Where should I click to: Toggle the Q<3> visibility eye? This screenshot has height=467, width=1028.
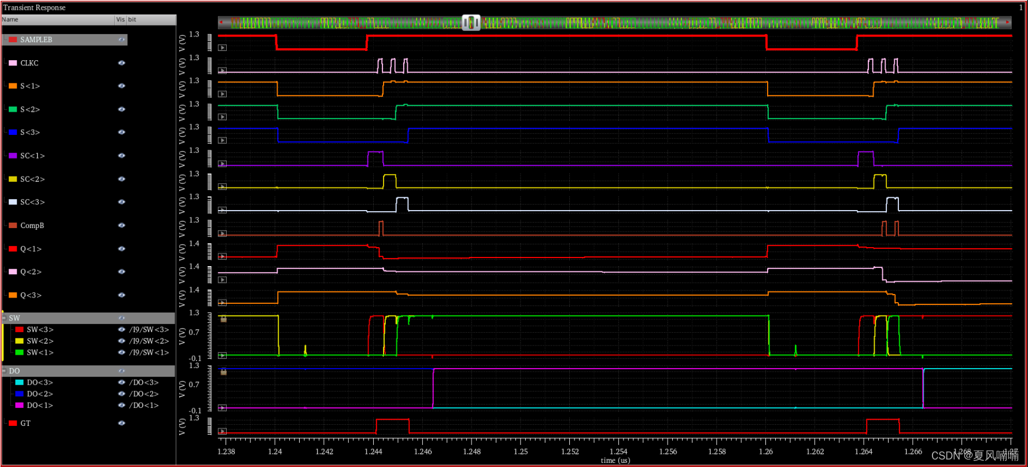[121, 295]
